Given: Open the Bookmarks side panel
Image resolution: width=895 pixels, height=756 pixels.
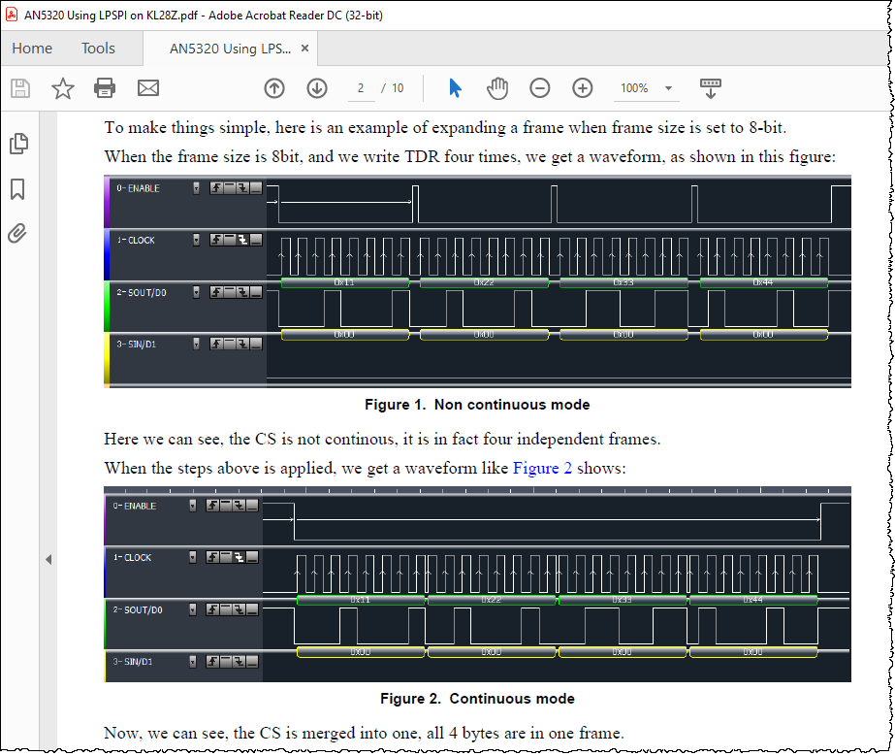Looking at the screenshot, I should point(17,189).
